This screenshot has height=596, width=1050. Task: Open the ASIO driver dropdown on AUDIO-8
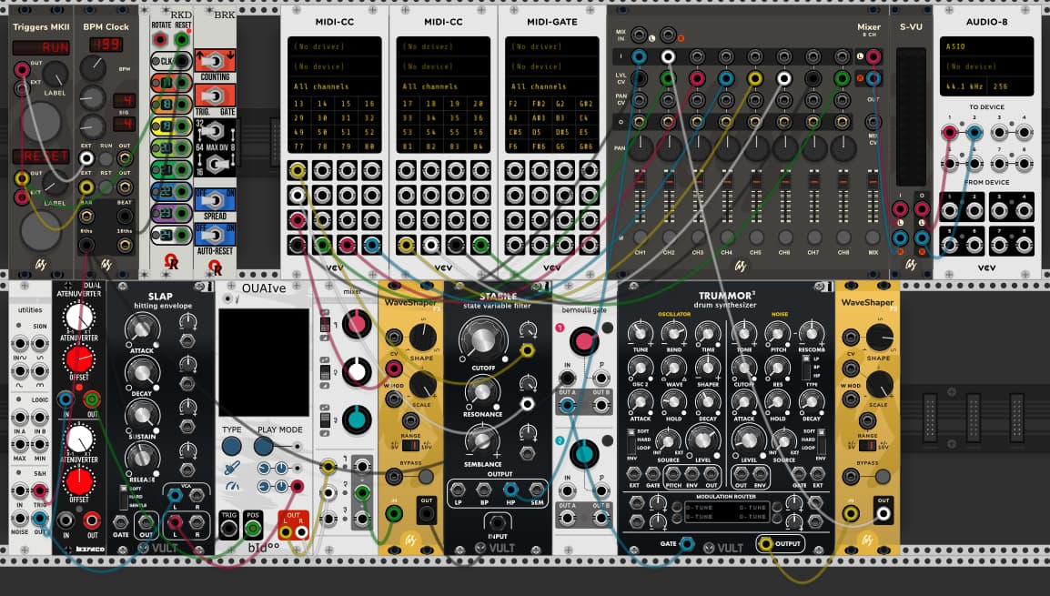[x=986, y=46]
